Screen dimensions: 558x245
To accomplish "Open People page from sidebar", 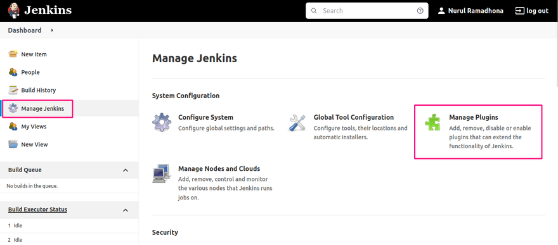I will 30,72.
